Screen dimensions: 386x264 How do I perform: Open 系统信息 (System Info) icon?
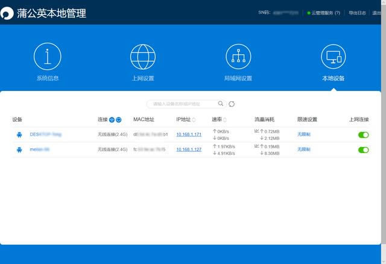(x=47, y=57)
